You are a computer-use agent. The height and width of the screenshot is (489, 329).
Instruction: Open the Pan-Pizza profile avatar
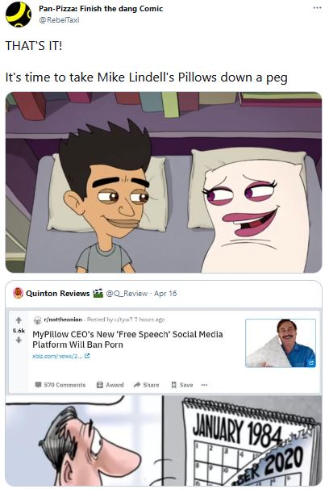pos(19,14)
